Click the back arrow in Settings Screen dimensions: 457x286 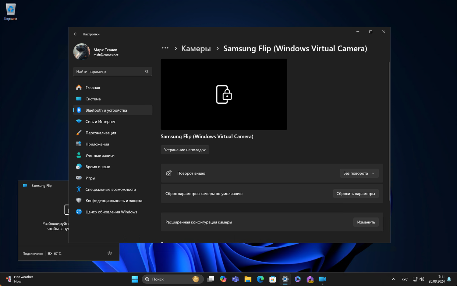point(75,34)
